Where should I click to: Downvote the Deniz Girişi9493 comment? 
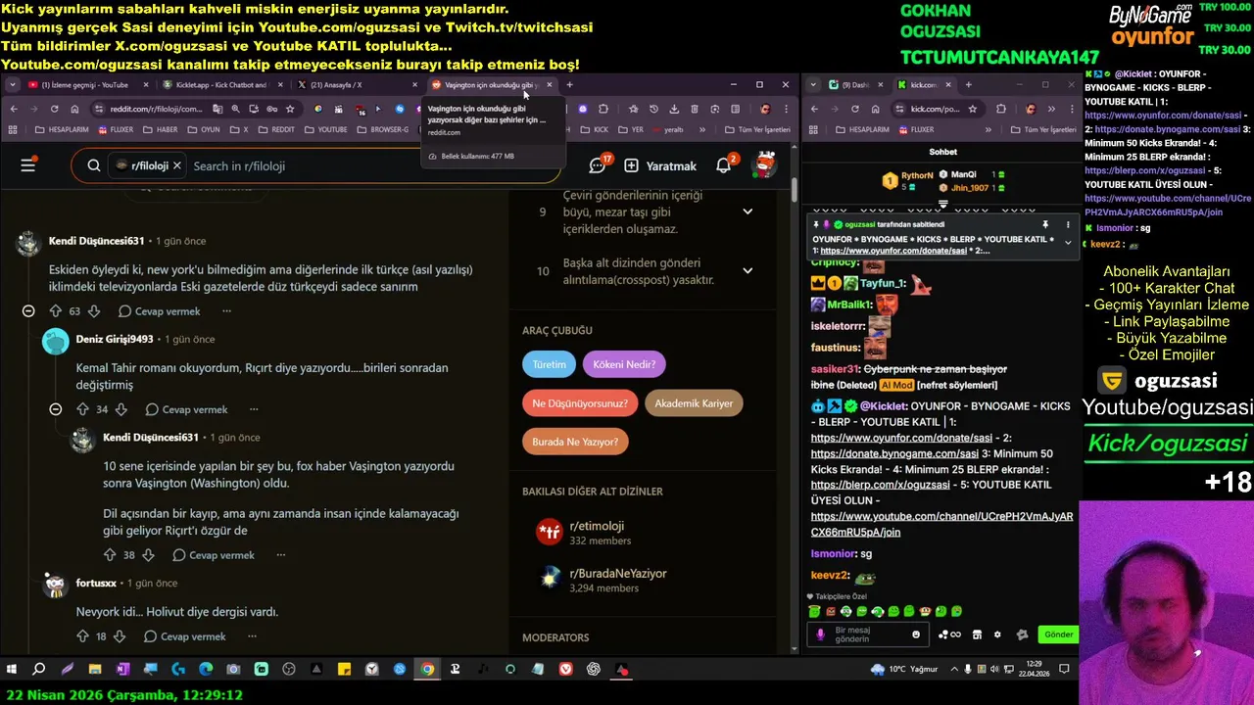click(x=121, y=409)
